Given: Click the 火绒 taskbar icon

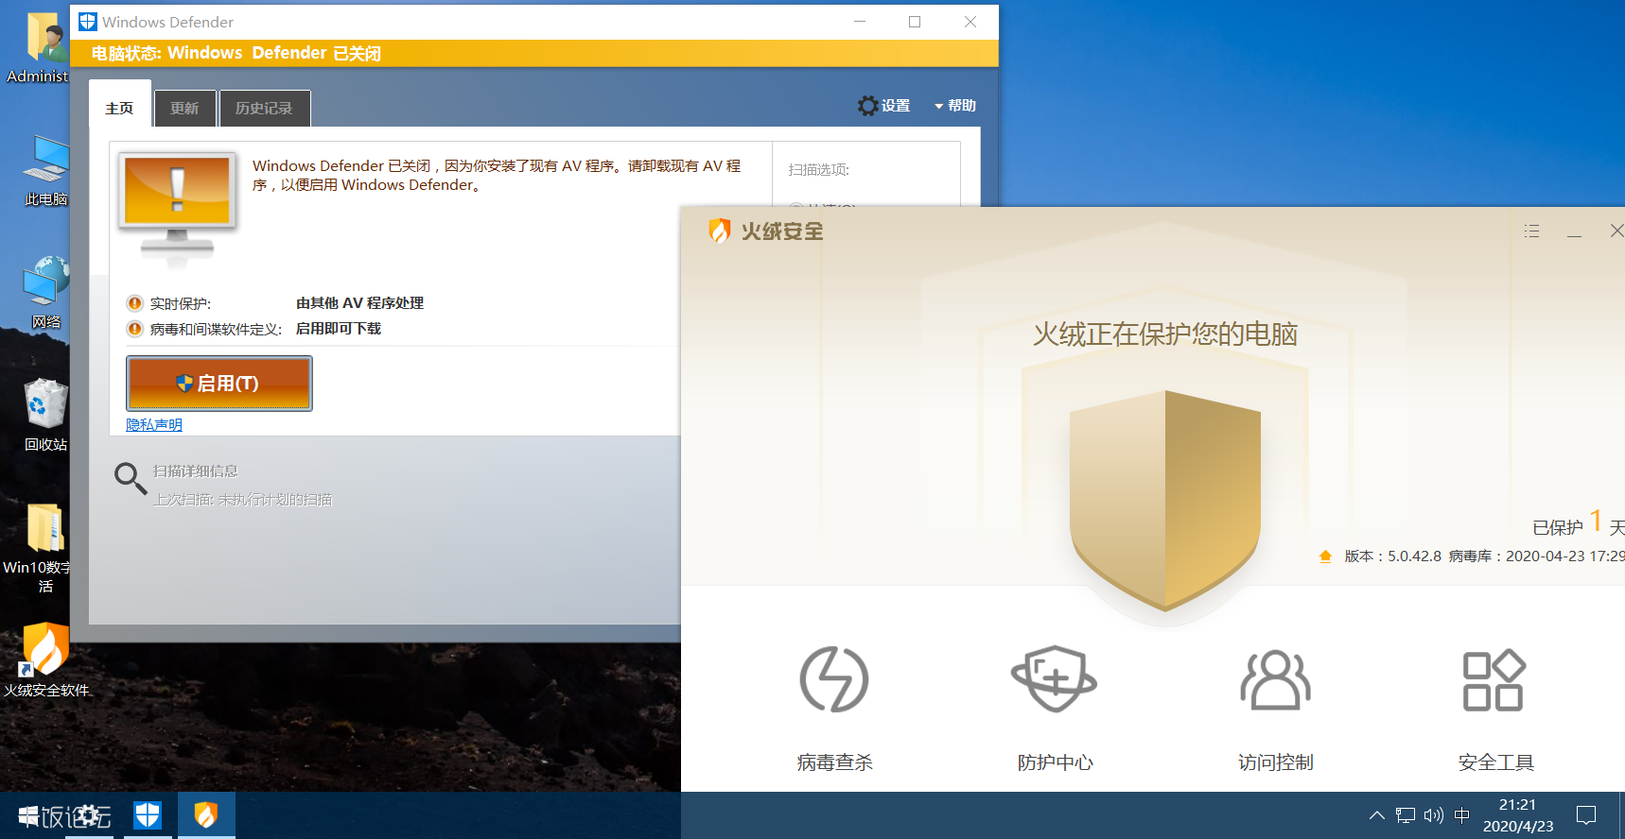Looking at the screenshot, I should [206, 815].
